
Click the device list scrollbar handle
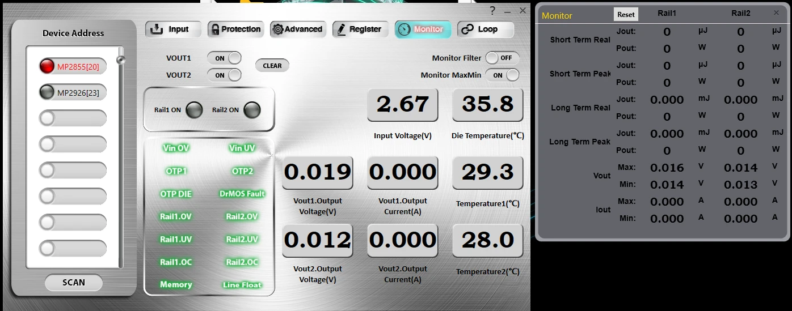coord(120,59)
